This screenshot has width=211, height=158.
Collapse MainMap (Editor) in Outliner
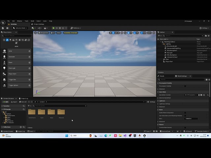point(161,42)
